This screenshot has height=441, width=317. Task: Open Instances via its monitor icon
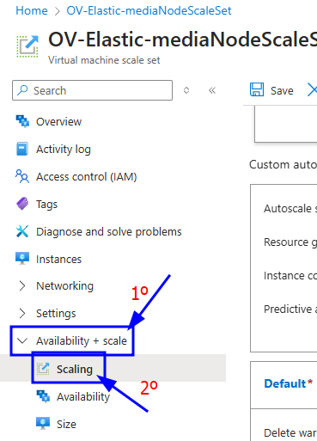(22, 259)
